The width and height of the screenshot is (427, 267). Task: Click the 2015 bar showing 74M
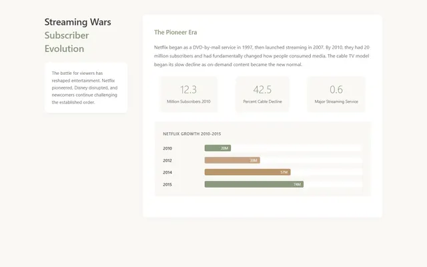(x=254, y=184)
